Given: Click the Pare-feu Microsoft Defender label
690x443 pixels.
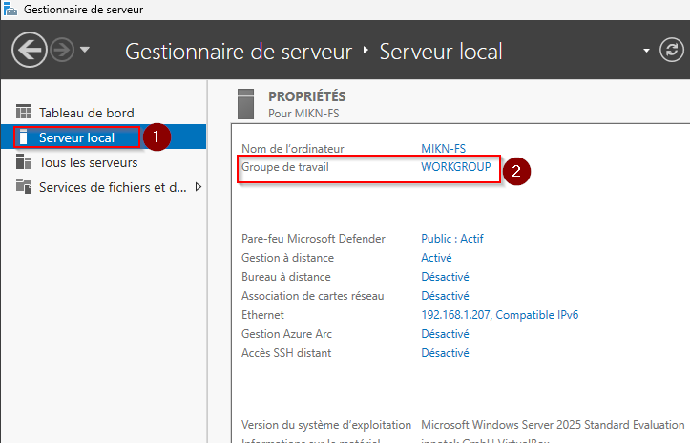Looking at the screenshot, I should [313, 239].
